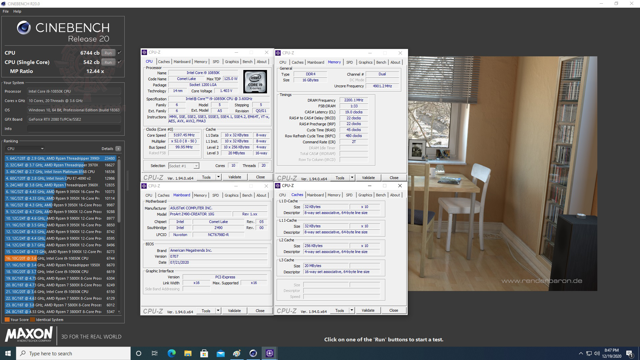Click Tools button in Memory window
The width and height of the screenshot is (640, 360).
click(340, 178)
